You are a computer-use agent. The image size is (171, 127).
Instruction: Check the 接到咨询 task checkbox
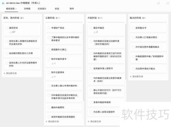point(7,28)
